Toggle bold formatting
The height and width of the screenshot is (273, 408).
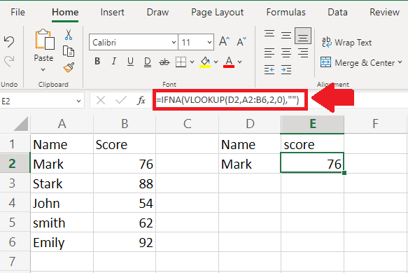point(97,62)
